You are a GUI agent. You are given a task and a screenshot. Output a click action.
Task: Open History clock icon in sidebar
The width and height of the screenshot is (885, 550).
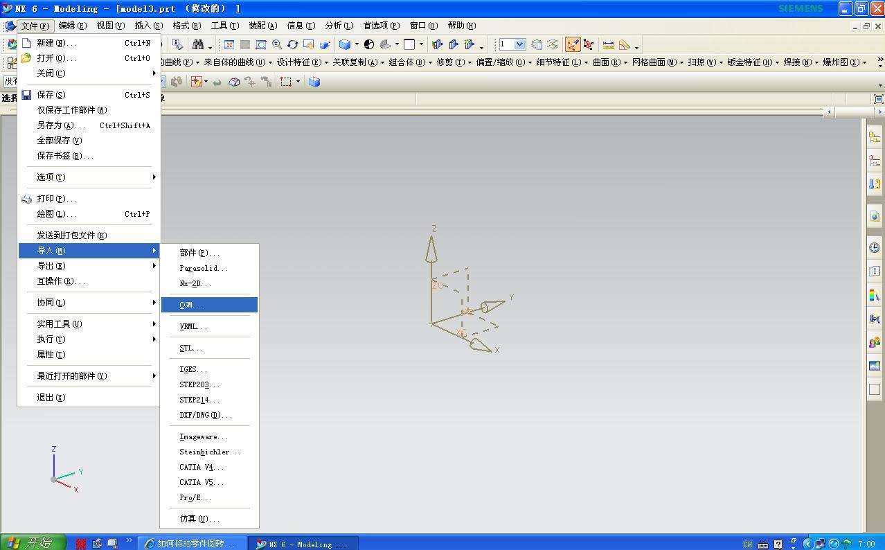coord(875,247)
